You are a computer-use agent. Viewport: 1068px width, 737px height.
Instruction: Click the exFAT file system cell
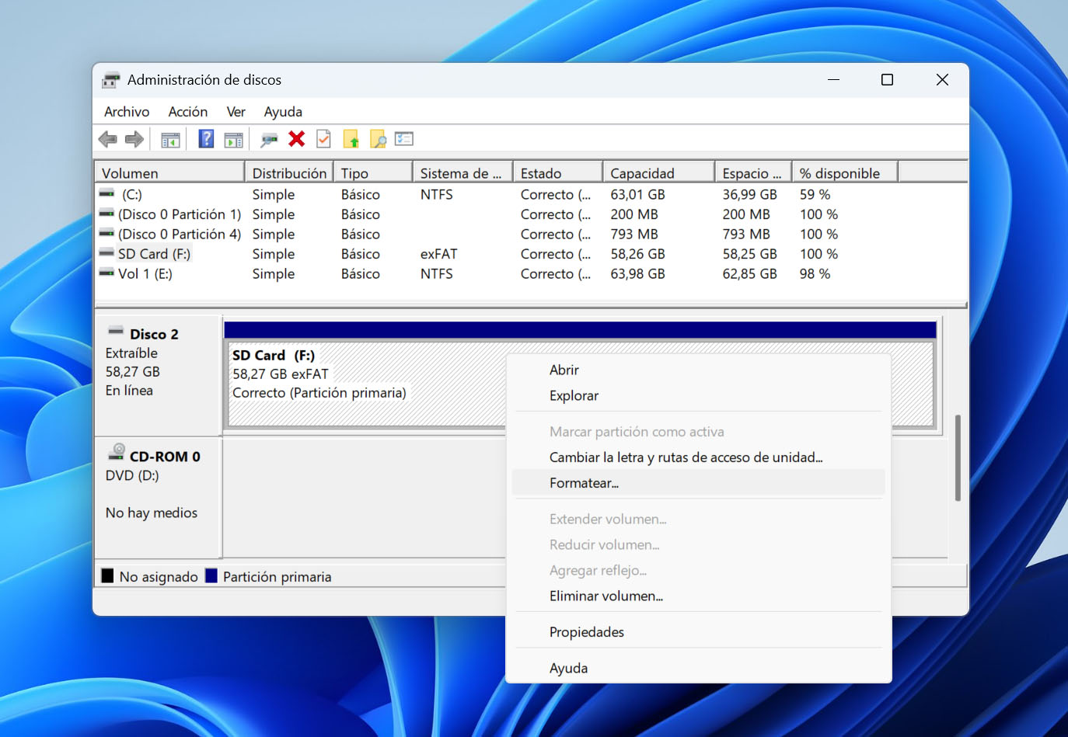point(439,254)
